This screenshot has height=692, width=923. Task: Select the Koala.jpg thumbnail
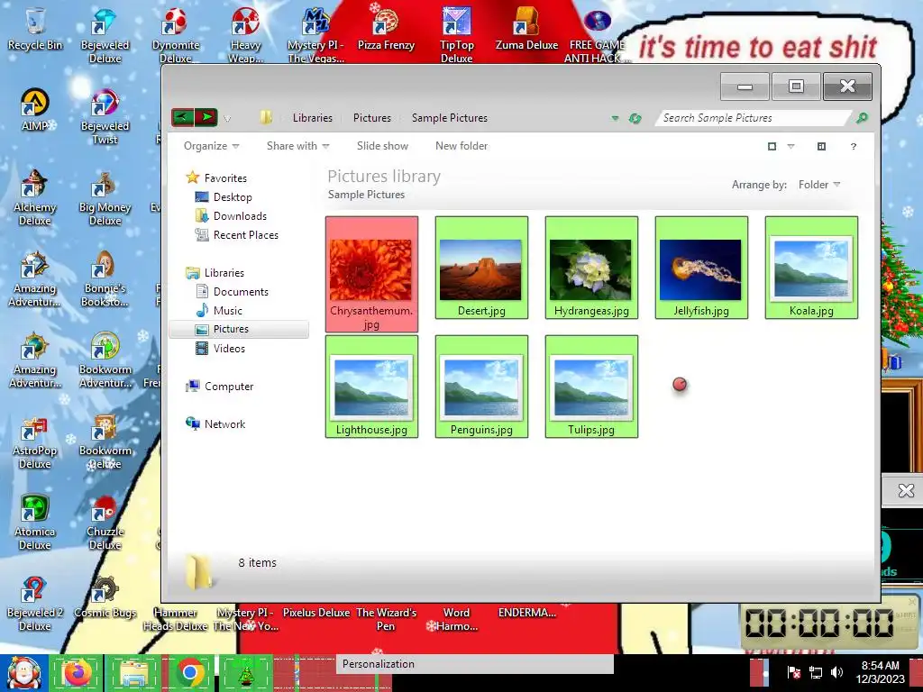(x=811, y=268)
